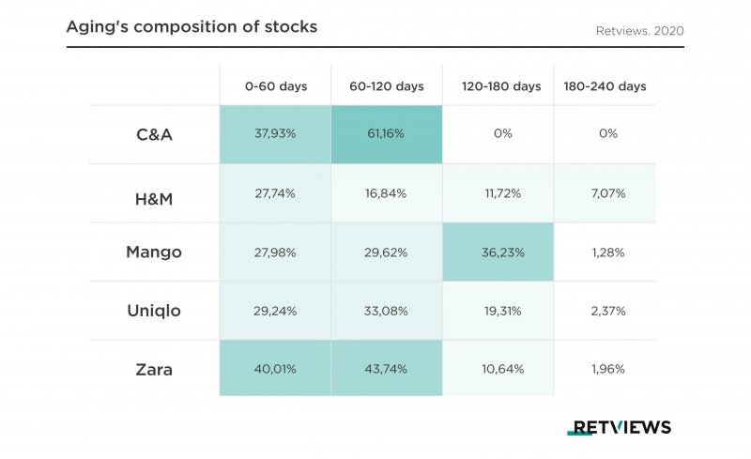Select the C&A 37,93% cell
The width and height of the screenshot is (751, 459).
point(275,134)
